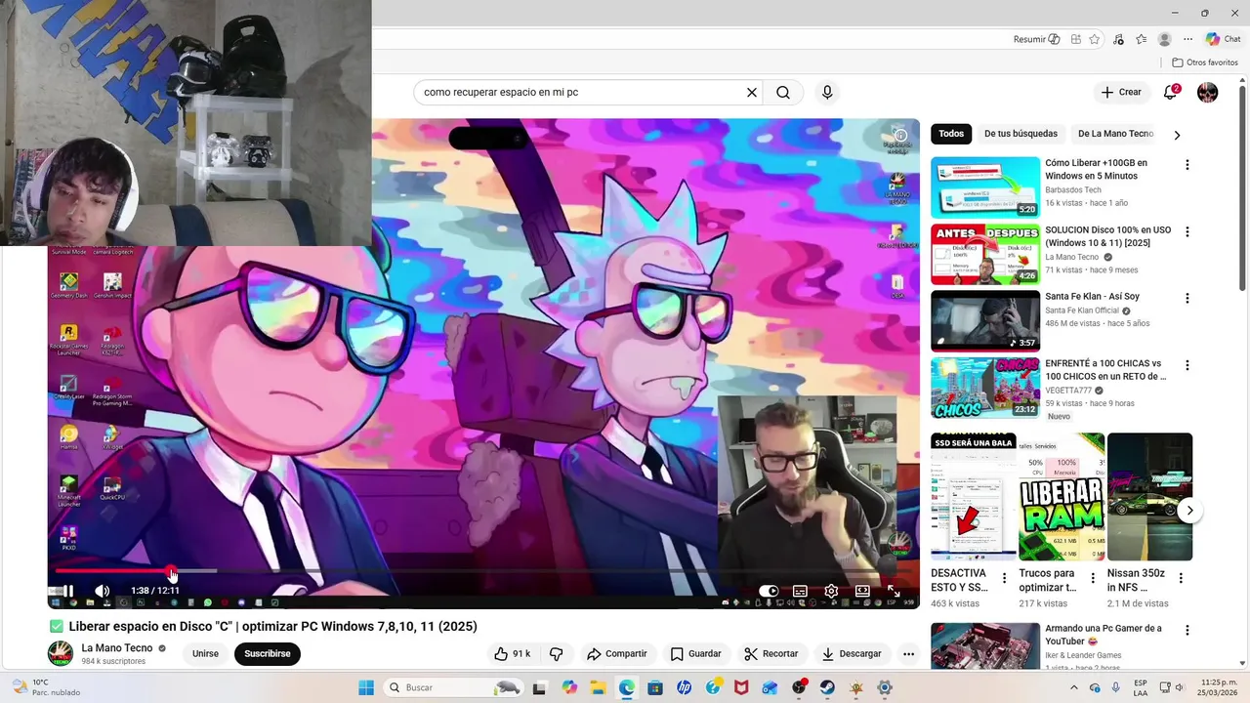Advance Shorts carousel with next arrow
Screen dimensions: 1250x703
click(1189, 511)
